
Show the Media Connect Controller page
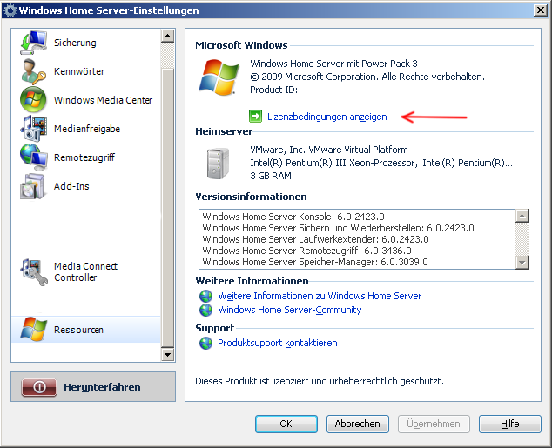[85, 271]
